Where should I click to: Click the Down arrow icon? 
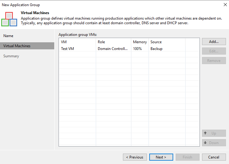coord(205,143)
